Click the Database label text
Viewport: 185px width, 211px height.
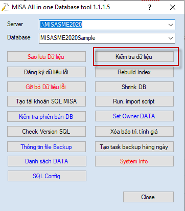coord(19,37)
